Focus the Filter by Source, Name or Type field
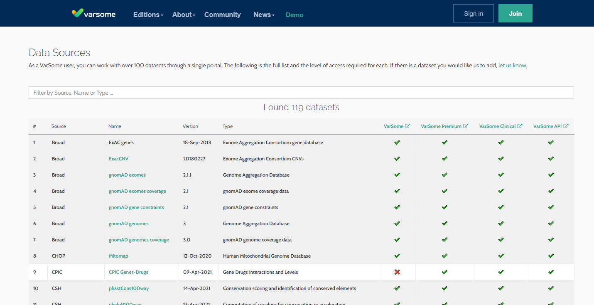This screenshot has height=305, width=594. (301, 93)
